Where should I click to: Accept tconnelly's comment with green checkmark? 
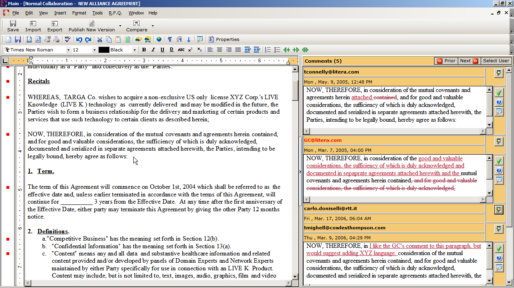pyautogui.click(x=499, y=92)
